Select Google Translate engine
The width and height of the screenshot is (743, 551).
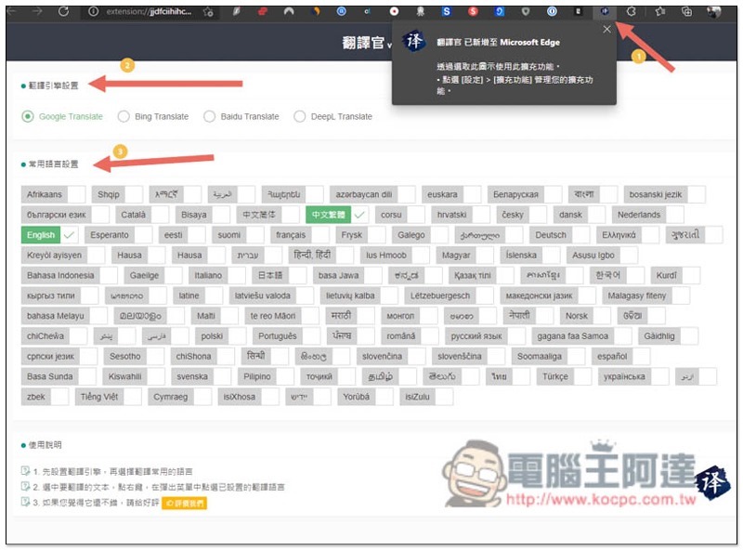point(28,117)
